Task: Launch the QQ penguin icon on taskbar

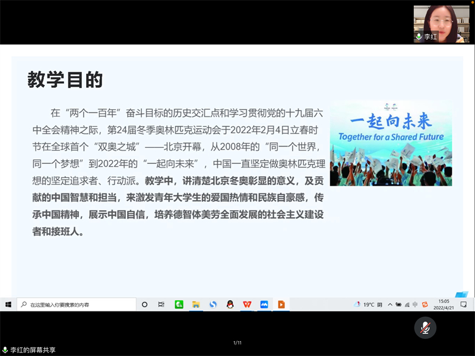Action: tap(230, 304)
